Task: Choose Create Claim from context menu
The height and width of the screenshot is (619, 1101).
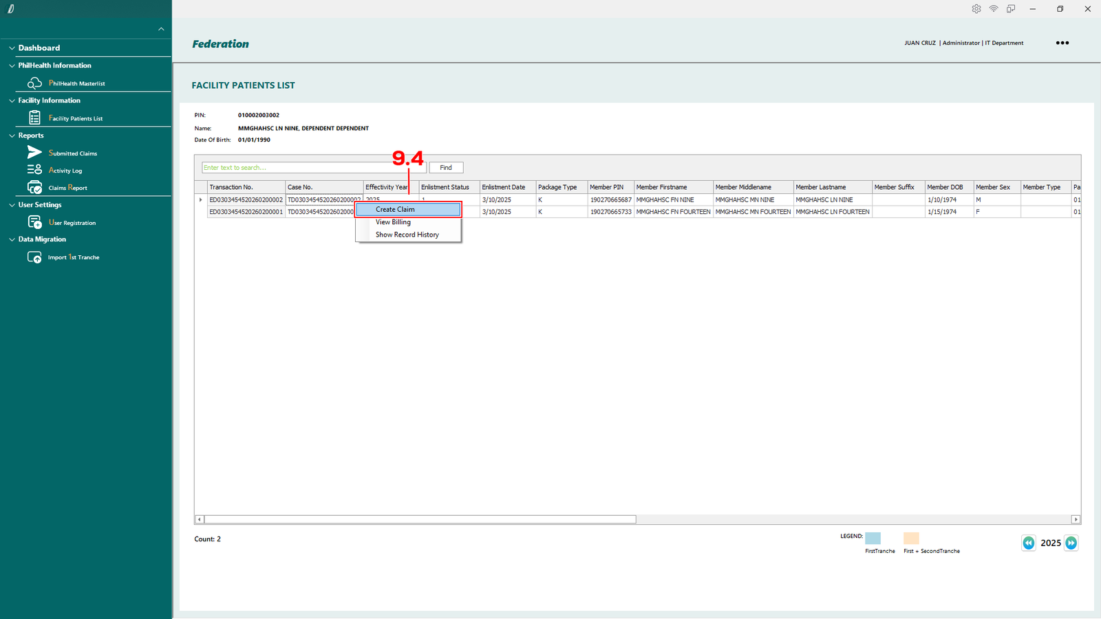Action: click(x=407, y=209)
